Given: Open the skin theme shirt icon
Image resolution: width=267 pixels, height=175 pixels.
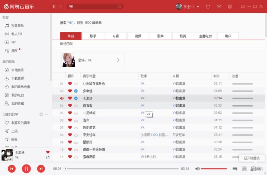Looking at the screenshot, I should (208, 6).
